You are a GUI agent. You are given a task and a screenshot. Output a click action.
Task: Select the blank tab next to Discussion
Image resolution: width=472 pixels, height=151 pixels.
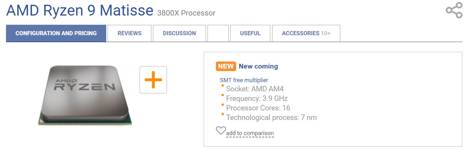218,33
